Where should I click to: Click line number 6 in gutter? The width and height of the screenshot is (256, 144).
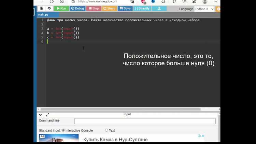click(42, 42)
